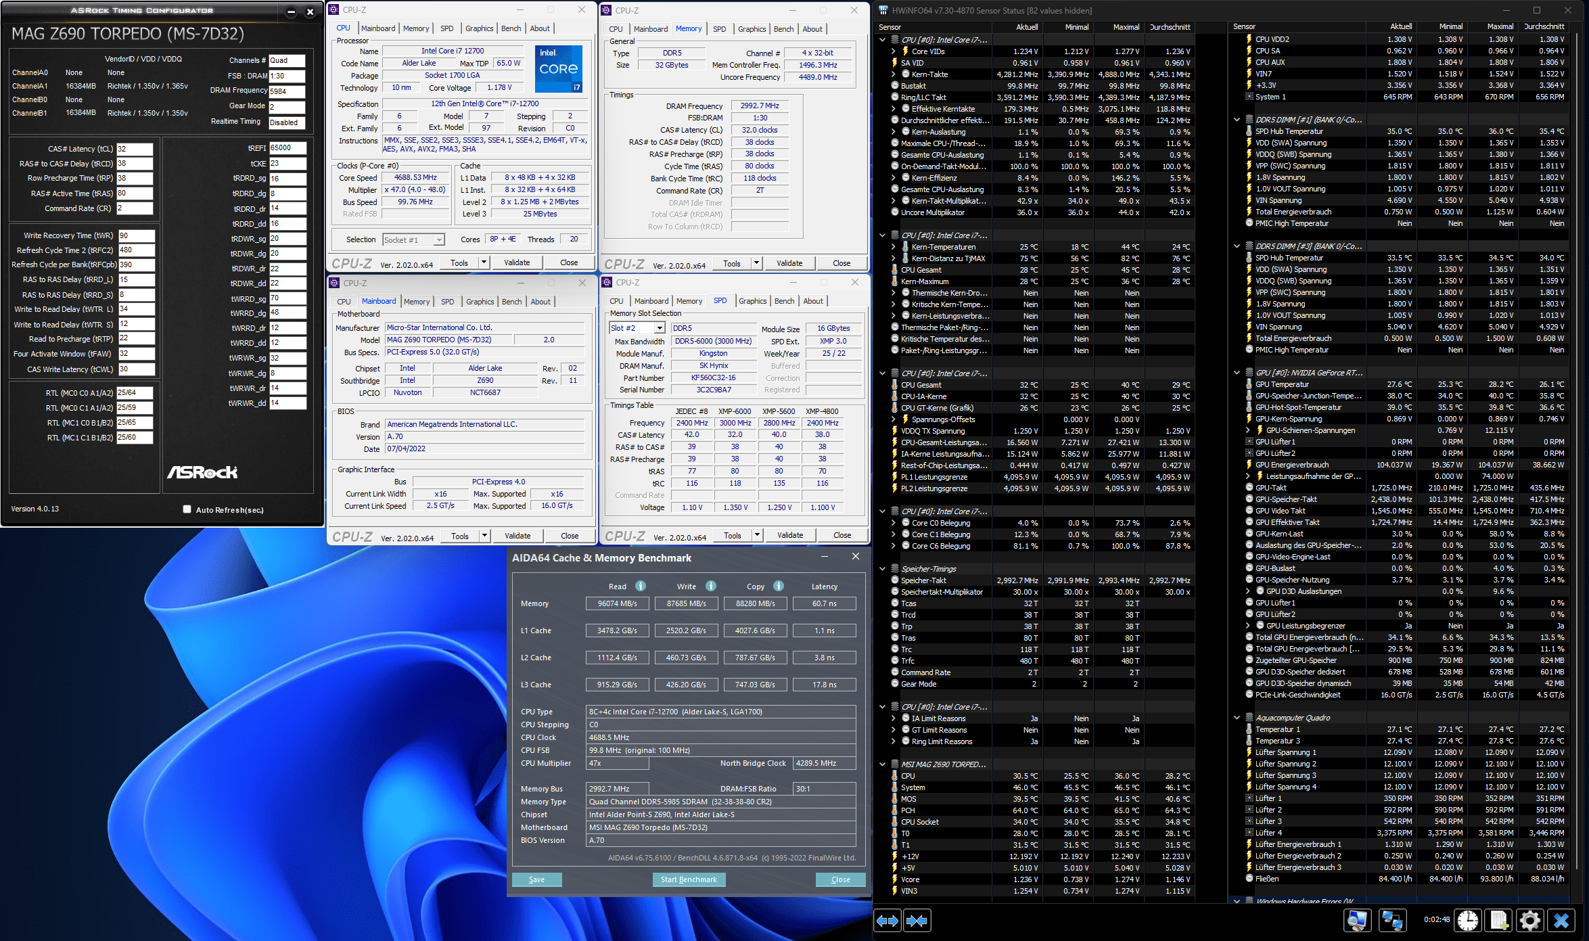Collapse the Speicher-Timings sensor group

coord(882,569)
